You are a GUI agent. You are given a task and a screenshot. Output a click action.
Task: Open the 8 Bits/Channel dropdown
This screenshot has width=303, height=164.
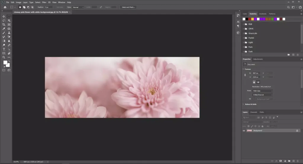pyautogui.click(x=263, y=95)
